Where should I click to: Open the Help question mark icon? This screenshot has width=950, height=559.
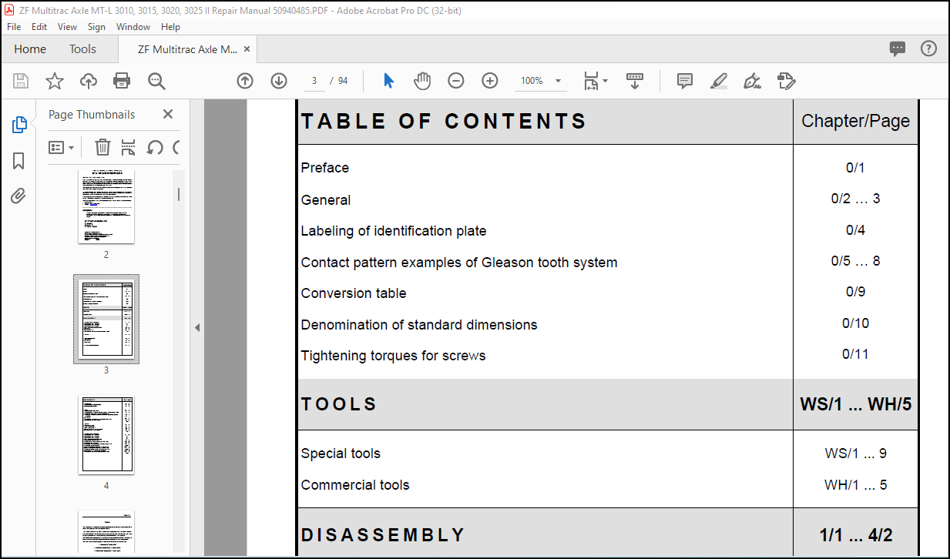pyautogui.click(x=929, y=49)
